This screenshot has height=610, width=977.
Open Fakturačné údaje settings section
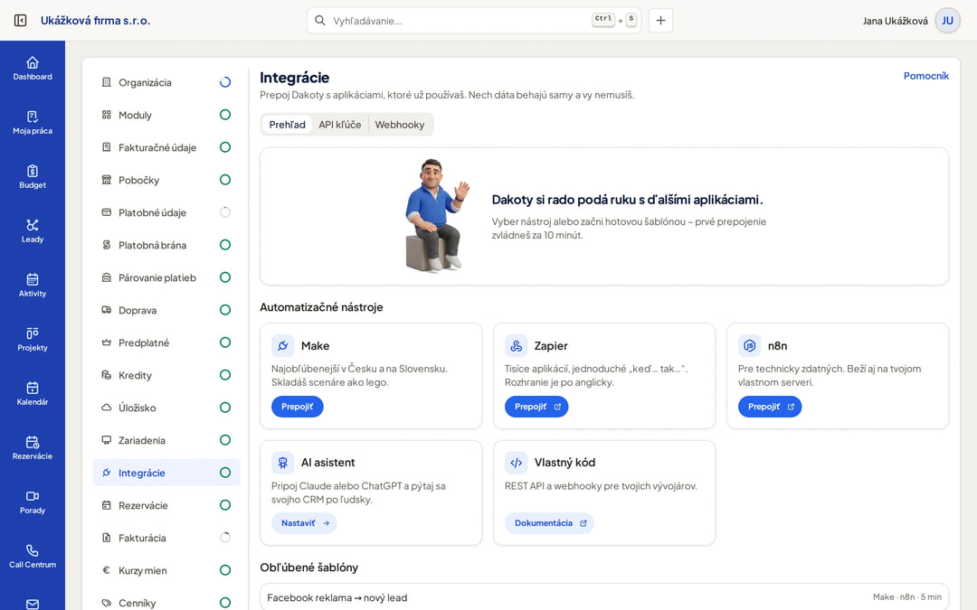point(166,147)
